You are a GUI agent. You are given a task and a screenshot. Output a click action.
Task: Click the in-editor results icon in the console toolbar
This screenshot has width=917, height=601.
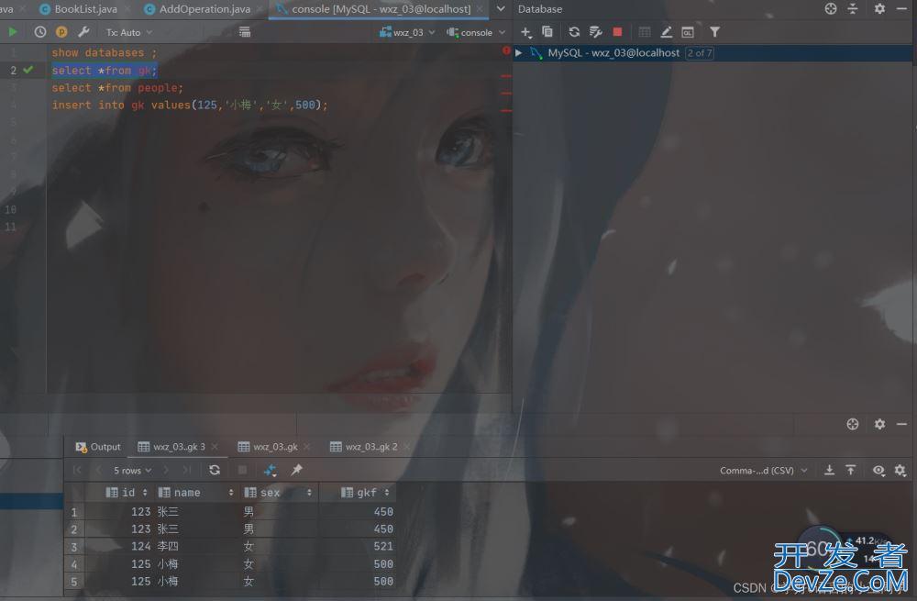click(x=245, y=32)
